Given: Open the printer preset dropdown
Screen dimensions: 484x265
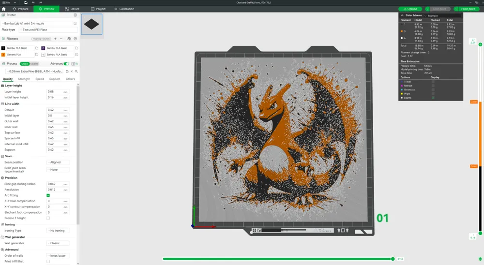Looking at the screenshot, I should pos(37,23).
